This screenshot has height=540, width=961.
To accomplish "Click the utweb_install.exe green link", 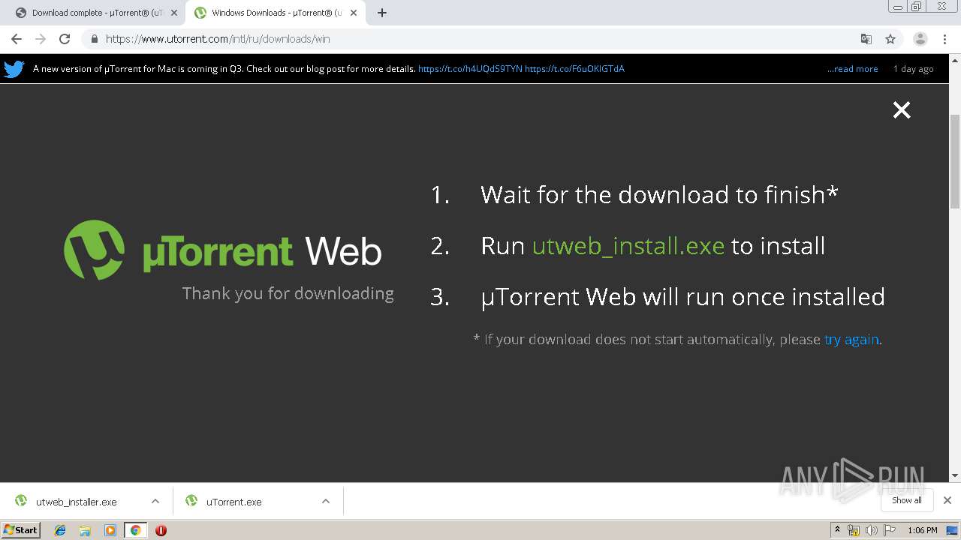I will 628,246.
